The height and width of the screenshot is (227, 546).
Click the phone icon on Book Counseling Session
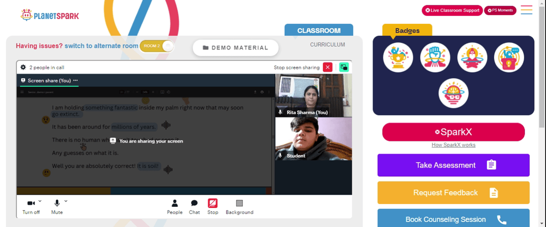tap(501, 219)
